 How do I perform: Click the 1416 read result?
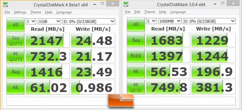tap(48, 72)
